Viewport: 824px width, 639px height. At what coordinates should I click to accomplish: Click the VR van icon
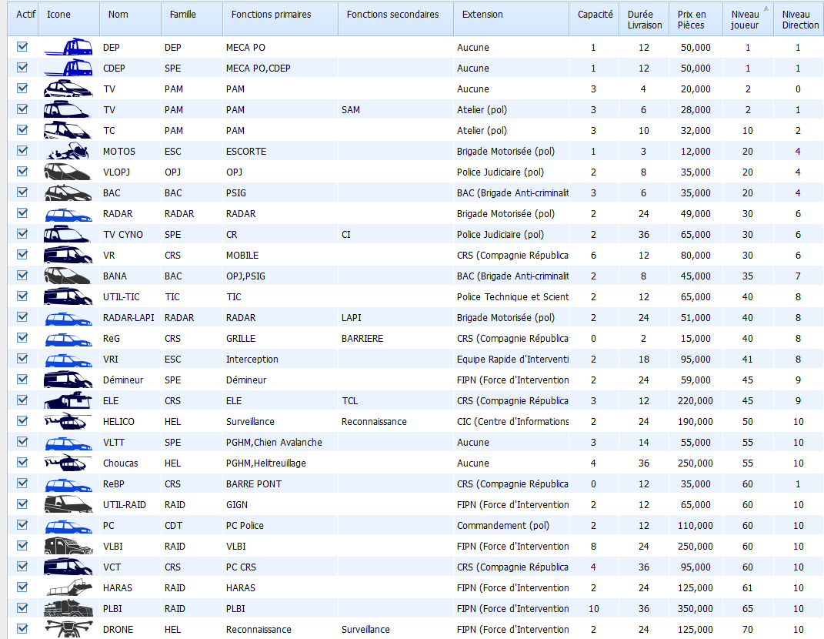(x=68, y=255)
